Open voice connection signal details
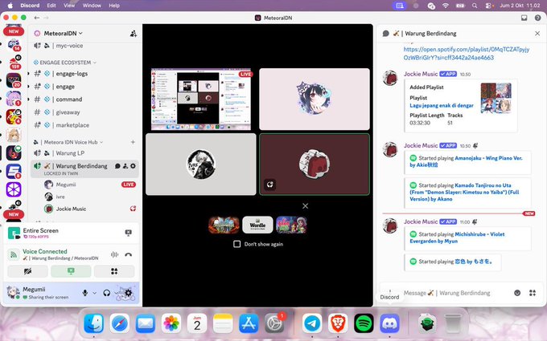Viewport: 547px width, 341px height. (x=14, y=254)
